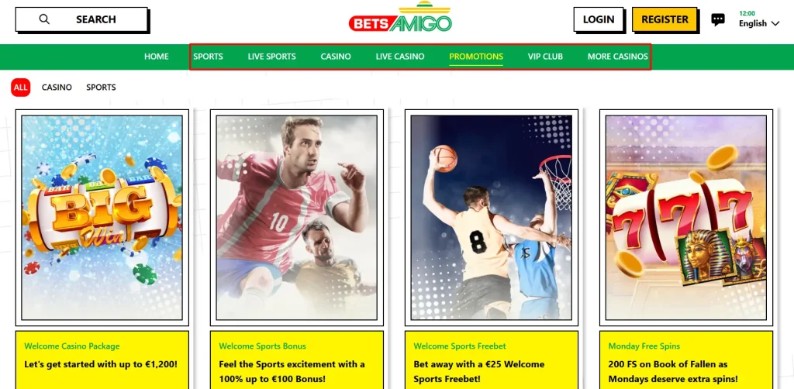Open the MORE CASINOS menu item

[x=617, y=57]
